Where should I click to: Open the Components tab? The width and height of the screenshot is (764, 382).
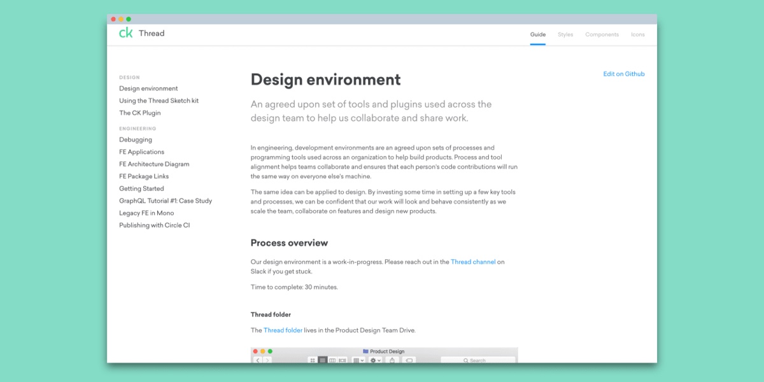602,34
